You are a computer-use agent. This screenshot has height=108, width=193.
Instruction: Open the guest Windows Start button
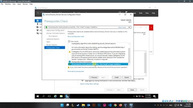click(38, 96)
